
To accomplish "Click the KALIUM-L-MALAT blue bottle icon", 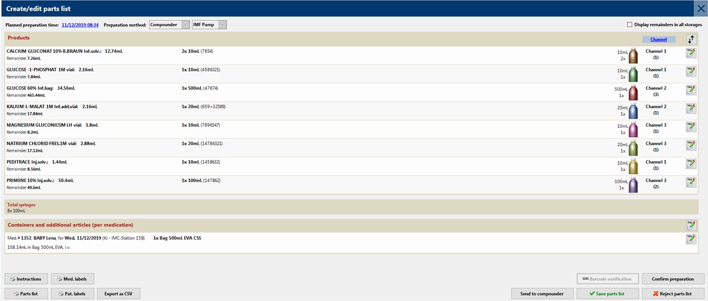I will coord(633,111).
